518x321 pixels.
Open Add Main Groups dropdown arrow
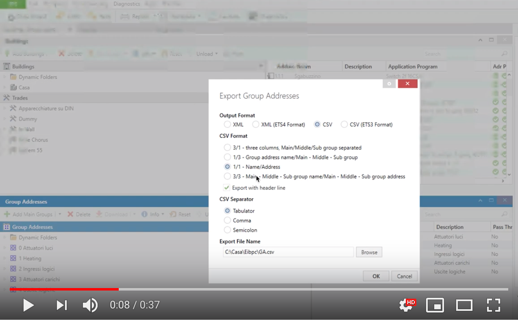click(59, 214)
